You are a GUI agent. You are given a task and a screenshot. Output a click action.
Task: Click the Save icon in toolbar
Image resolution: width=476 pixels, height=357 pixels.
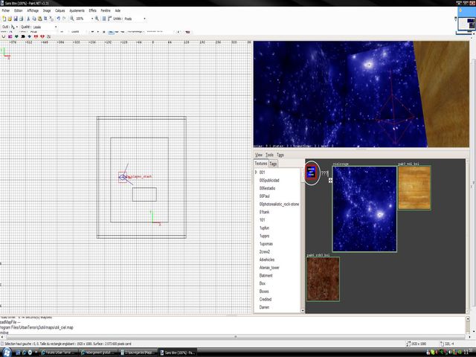point(16,19)
